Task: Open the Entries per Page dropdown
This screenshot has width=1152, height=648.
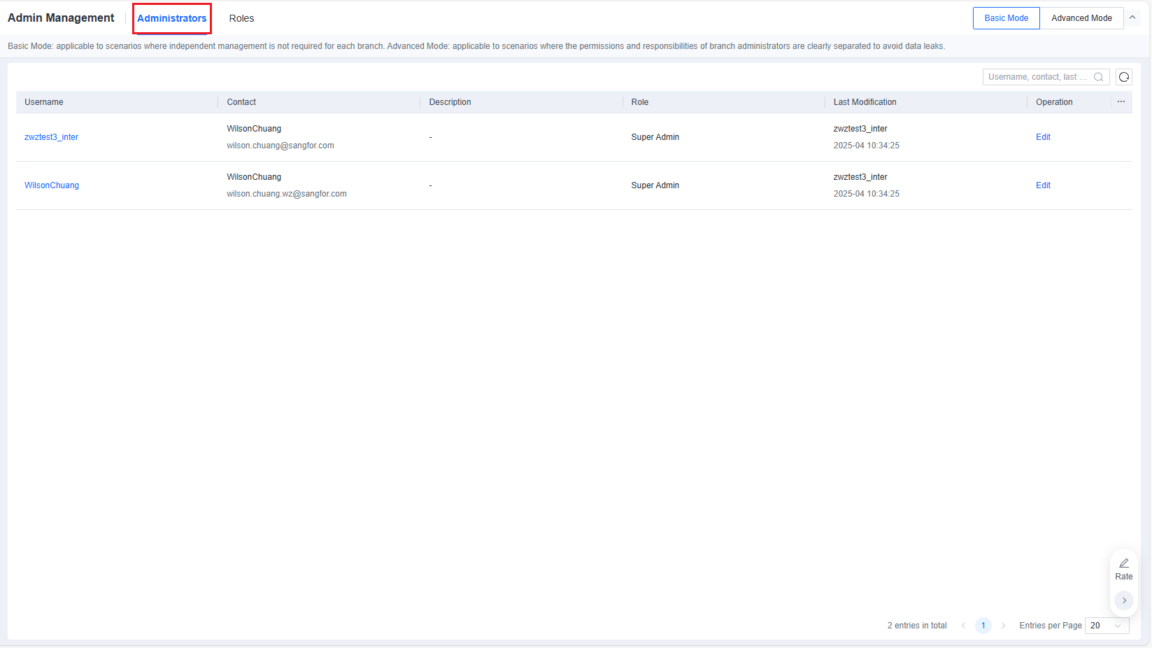Action: click(x=1107, y=626)
